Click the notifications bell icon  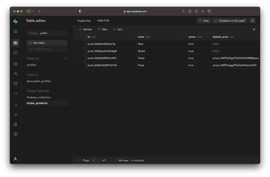253,21
